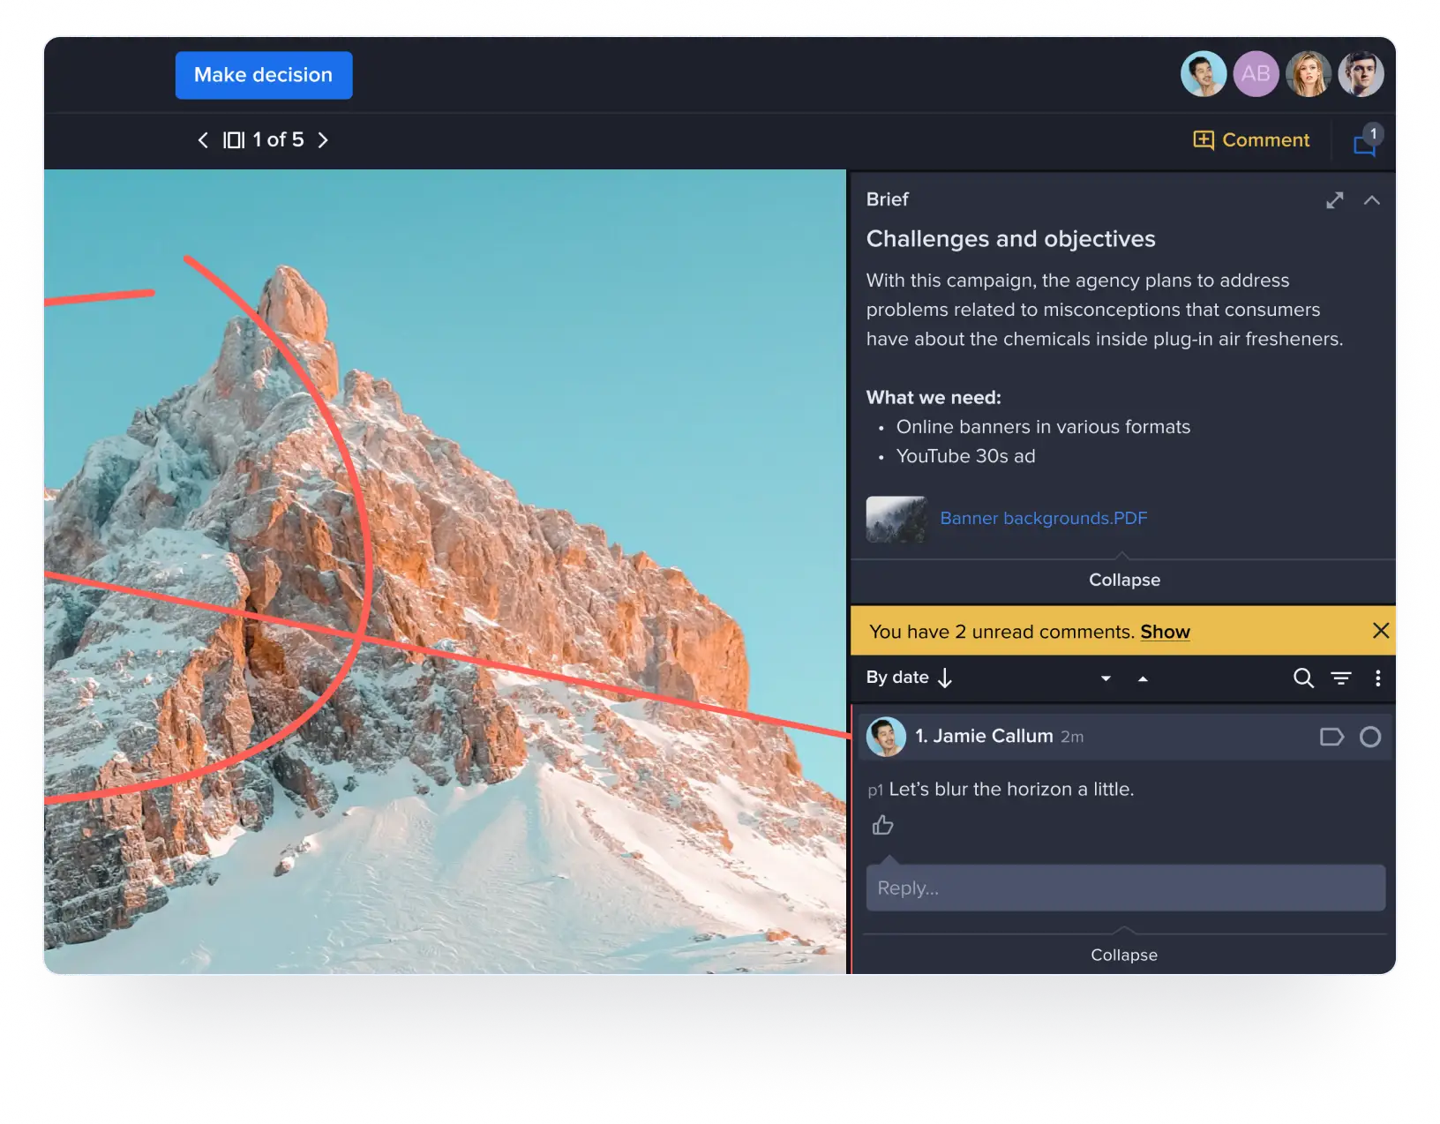Search the comments
This screenshot has height=1124, width=1440.
click(1303, 678)
